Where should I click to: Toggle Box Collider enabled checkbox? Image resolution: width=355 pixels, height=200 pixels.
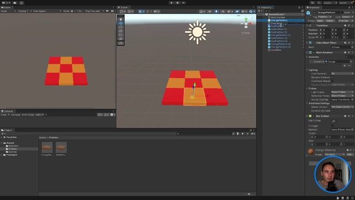313,116
